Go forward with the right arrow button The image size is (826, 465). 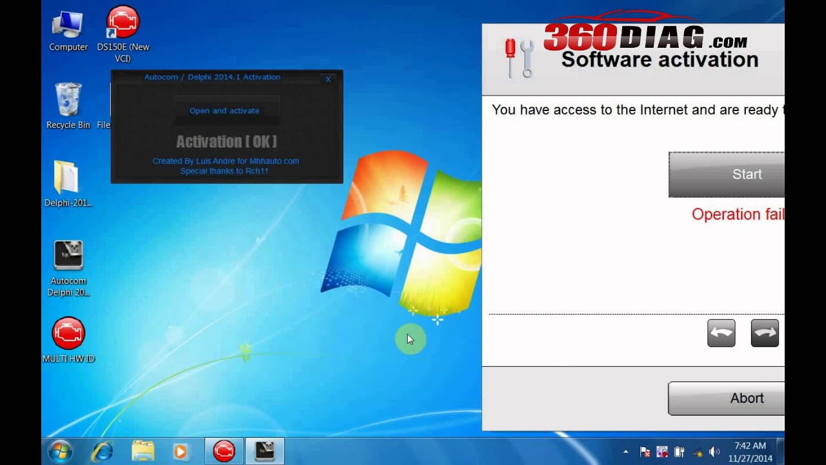click(x=765, y=333)
